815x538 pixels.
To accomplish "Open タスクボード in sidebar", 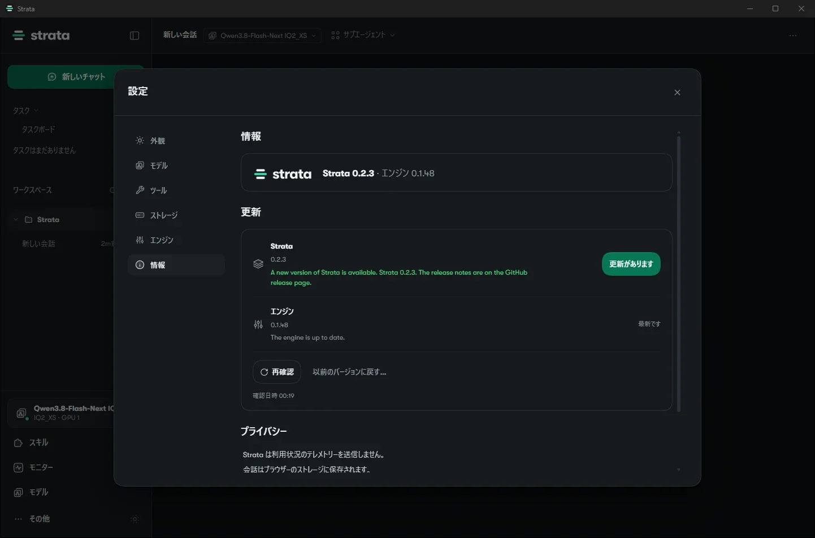I will click(x=38, y=129).
